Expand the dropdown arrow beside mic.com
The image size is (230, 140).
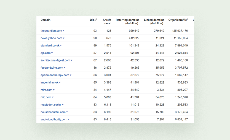coord(53,97)
